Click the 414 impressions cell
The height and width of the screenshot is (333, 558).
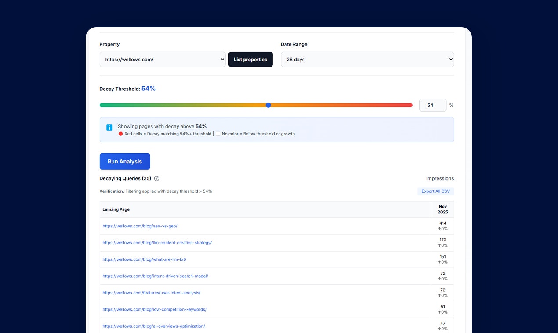[443, 226]
